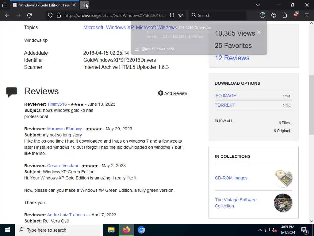Bookmark this page with the star

[x=181, y=15]
